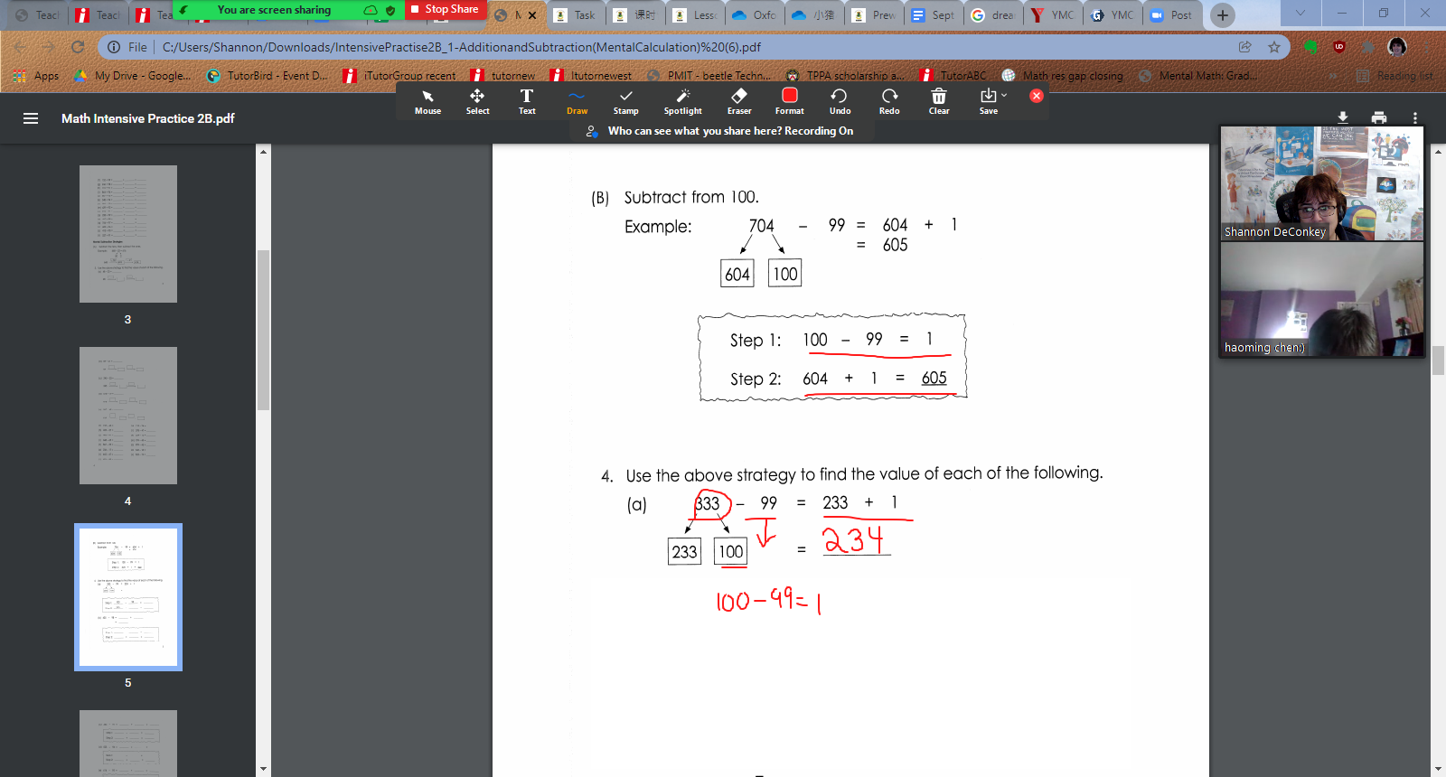Image resolution: width=1446 pixels, height=777 pixels.
Task: Enable the Spotlight tool
Action: (682, 101)
